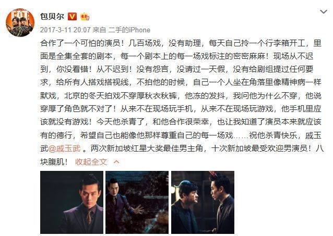Click the membership crown badge icon
Image resolution: width=333 pixels, height=236 pixels.
point(85,17)
